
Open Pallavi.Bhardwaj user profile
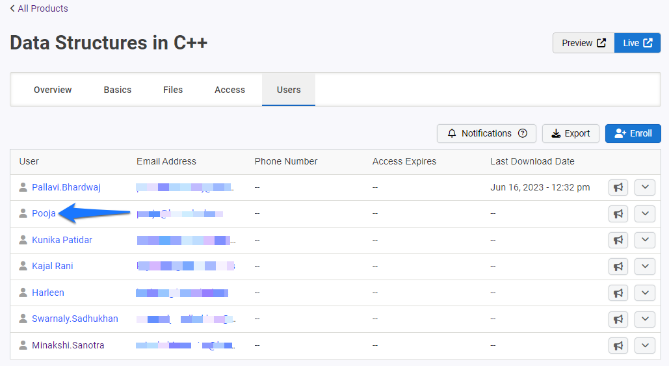coord(66,187)
